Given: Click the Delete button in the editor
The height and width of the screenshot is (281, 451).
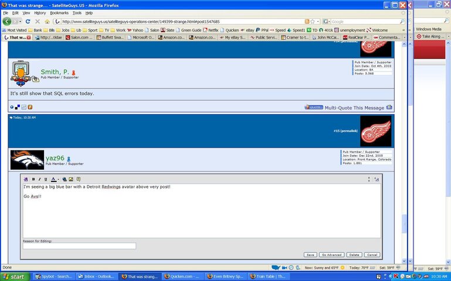Looking at the screenshot, I should point(354,255).
